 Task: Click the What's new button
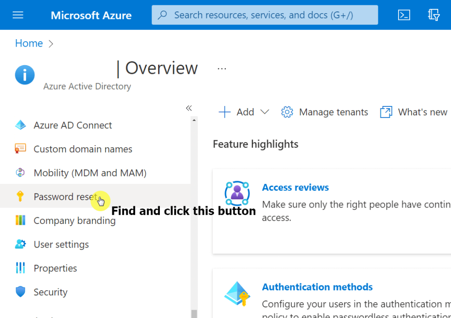(x=414, y=112)
